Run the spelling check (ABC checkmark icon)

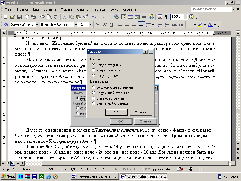56,17
